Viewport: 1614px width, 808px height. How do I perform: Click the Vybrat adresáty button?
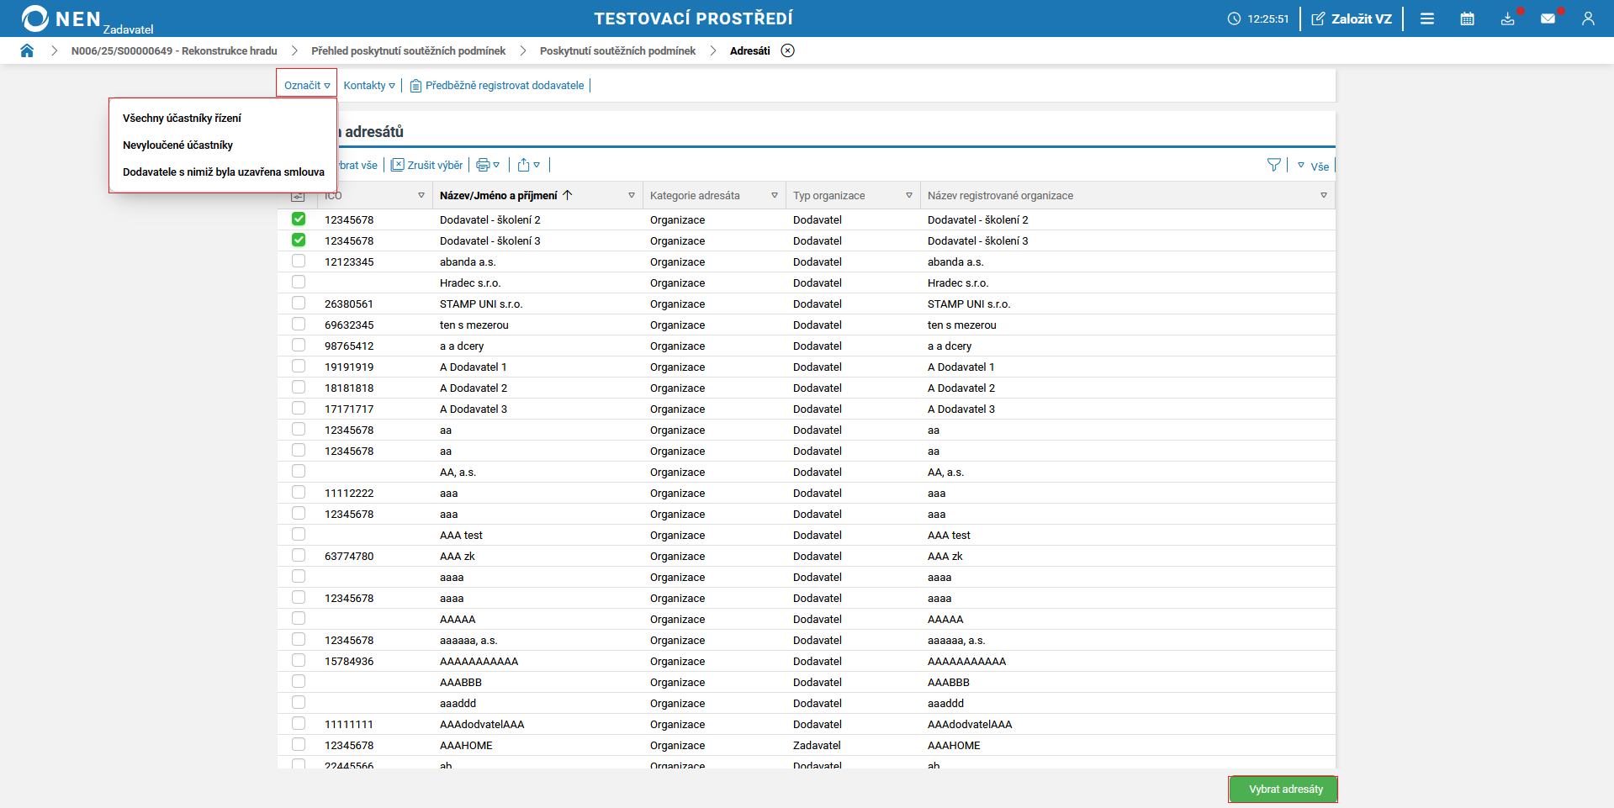(1283, 790)
